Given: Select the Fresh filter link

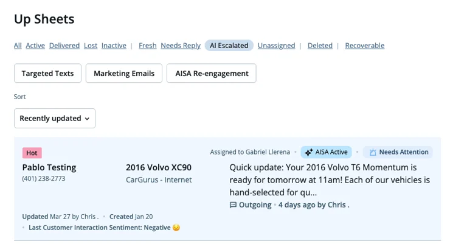Looking at the screenshot, I should (x=148, y=46).
